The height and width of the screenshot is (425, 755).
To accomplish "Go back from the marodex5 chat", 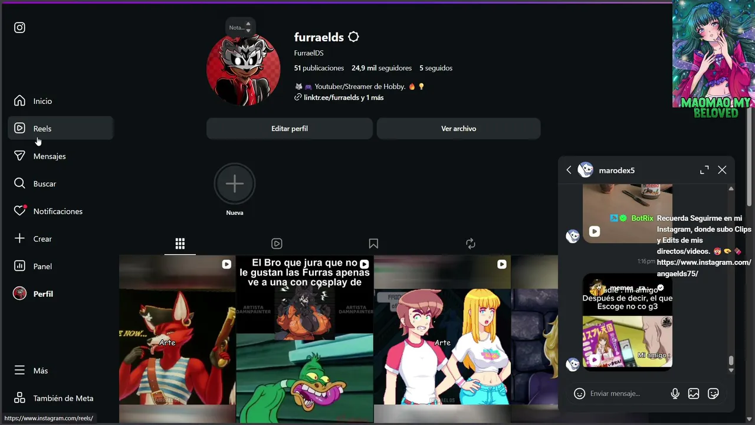I will click(x=569, y=170).
